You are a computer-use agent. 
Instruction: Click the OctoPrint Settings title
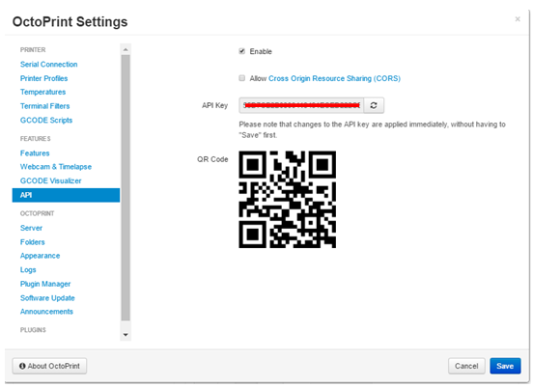click(x=70, y=22)
